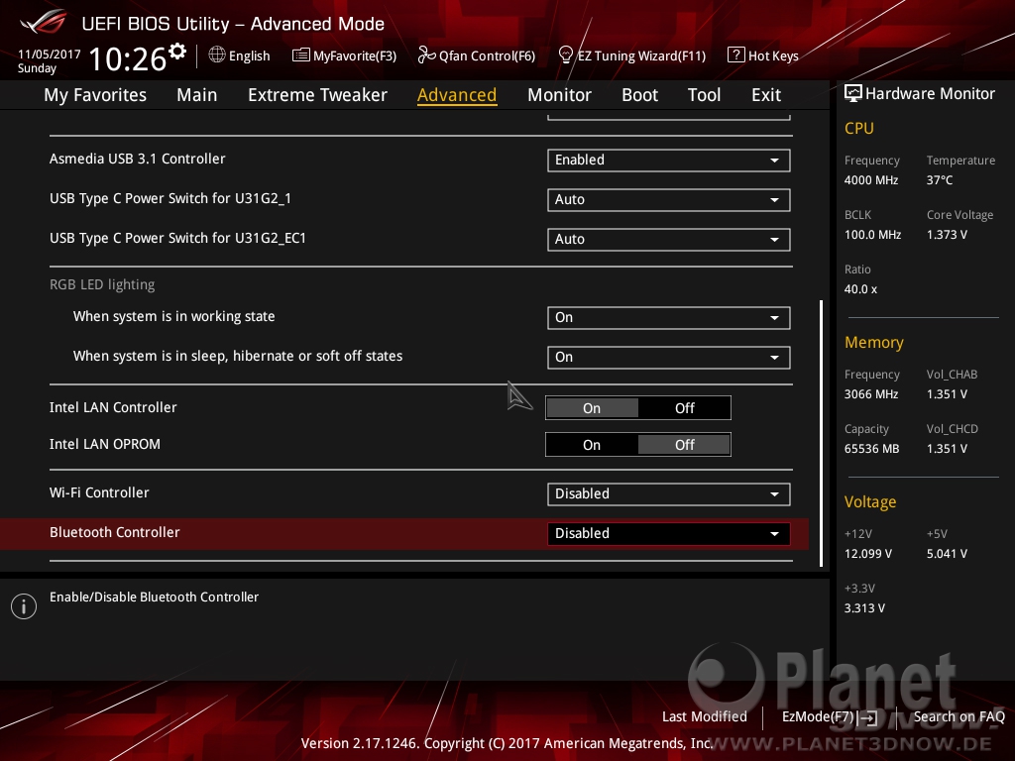Select Asmedia USB 3.1 Controller label

[x=137, y=160]
